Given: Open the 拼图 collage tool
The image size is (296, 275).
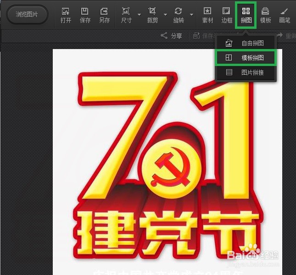Looking at the screenshot, I should (246, 16).
